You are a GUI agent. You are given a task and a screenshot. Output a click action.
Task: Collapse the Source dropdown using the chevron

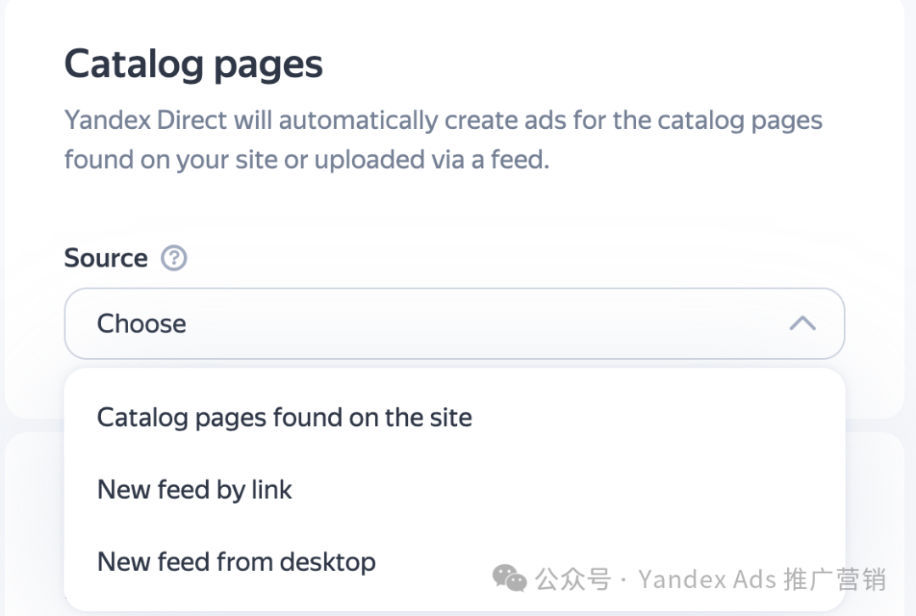coord(802,323)
